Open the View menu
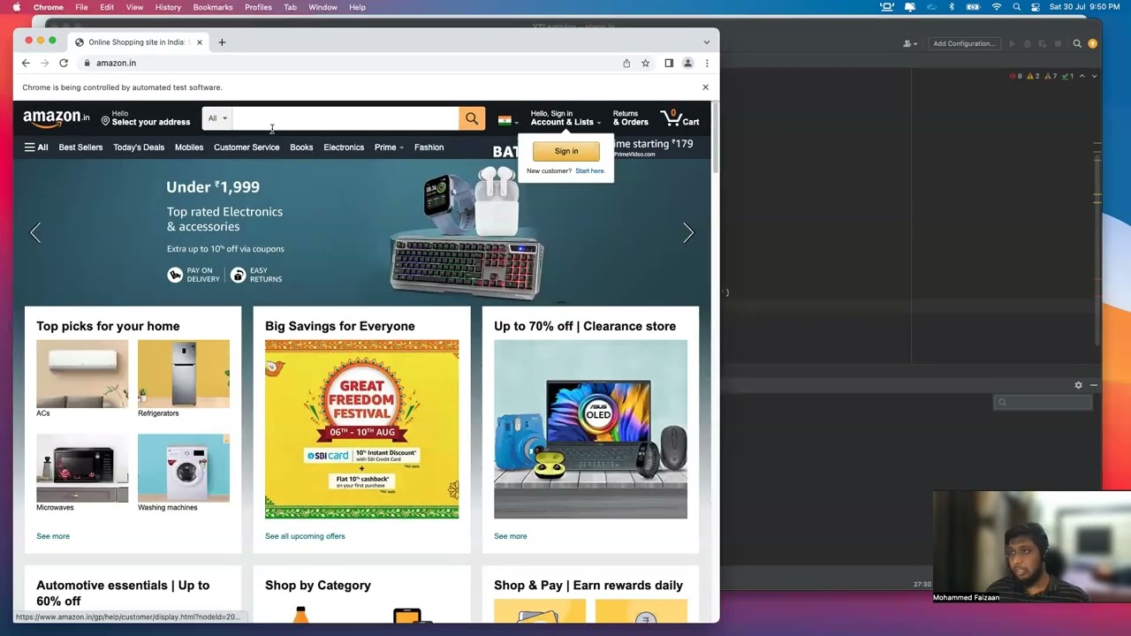This screenshot has width=1131, height=636. coord(134,7)
